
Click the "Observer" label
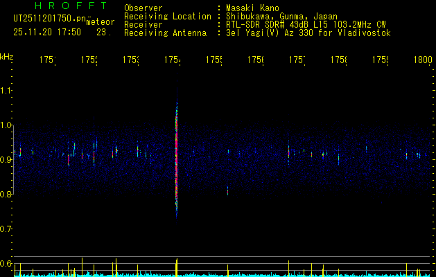(x=143, y=8)
